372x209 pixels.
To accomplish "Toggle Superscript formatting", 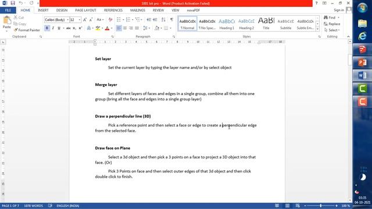I will tap(80, 28).
